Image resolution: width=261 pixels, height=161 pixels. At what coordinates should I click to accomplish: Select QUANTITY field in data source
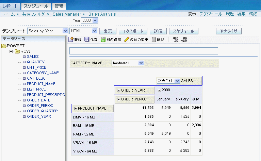coord(36,62)
